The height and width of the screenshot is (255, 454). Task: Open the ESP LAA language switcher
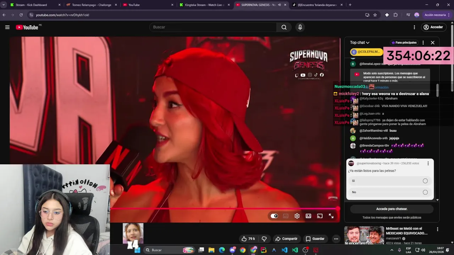coord(409,250)
